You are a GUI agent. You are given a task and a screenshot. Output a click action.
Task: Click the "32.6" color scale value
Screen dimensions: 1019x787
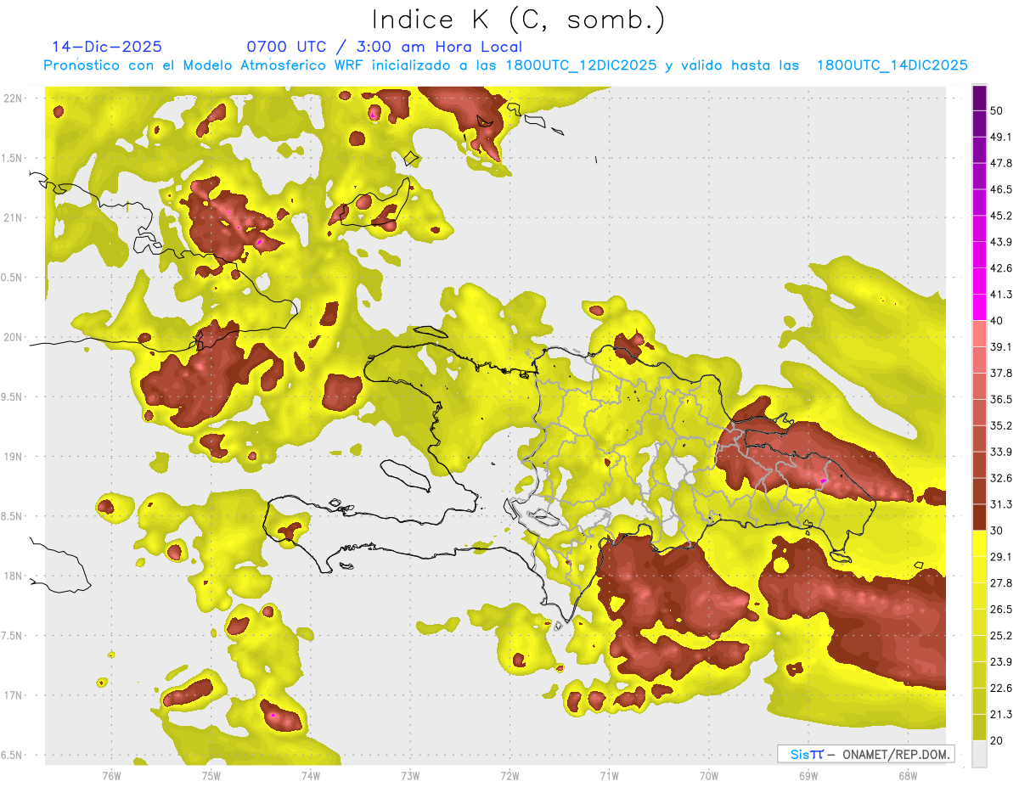(1001, 478)
